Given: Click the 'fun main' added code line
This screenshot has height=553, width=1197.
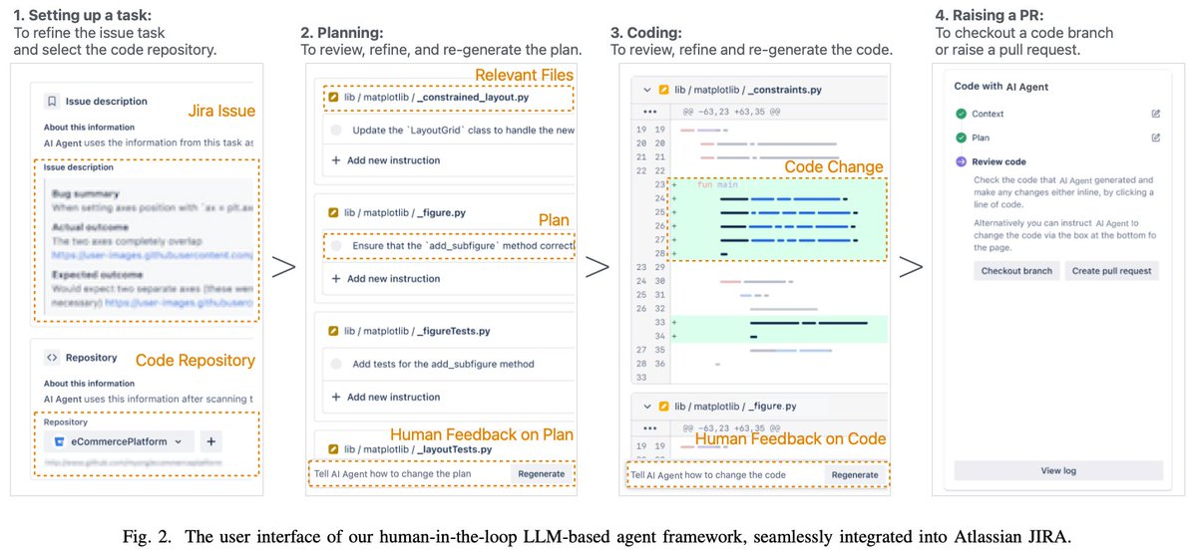Looking at the screenshot, I should tap(718, 184).
